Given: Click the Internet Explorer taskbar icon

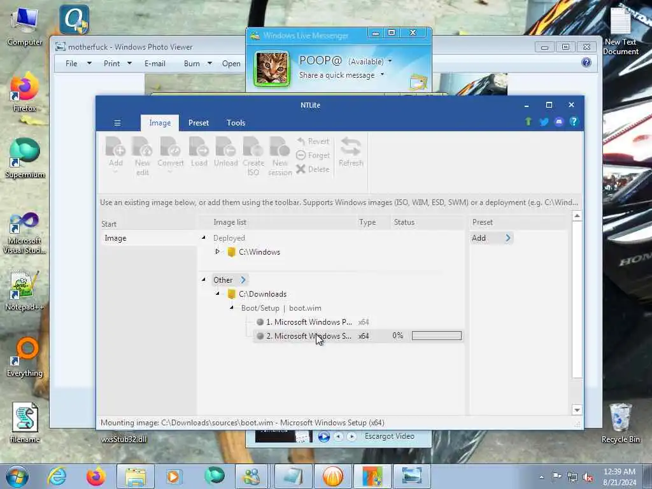Looking at the screenshot, I should (x=57, y=476).
